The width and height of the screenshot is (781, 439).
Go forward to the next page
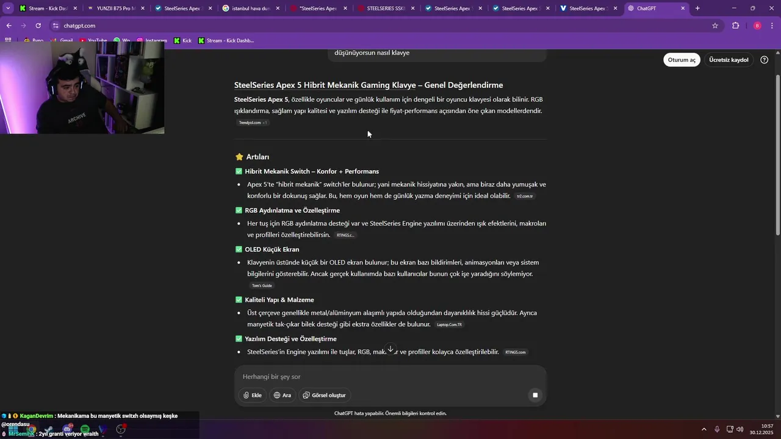pos(23,26)
